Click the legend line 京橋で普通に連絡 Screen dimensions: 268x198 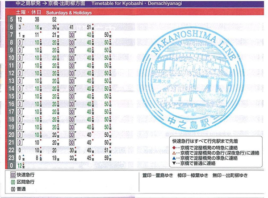click(x=194, y=163)
